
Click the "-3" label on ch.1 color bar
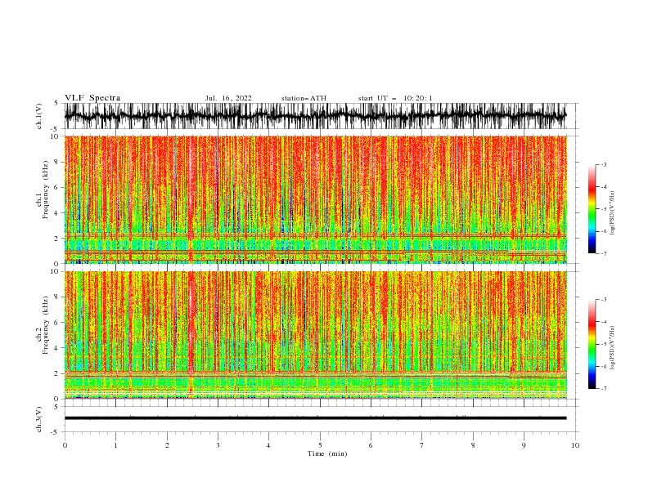click(604, 164)
